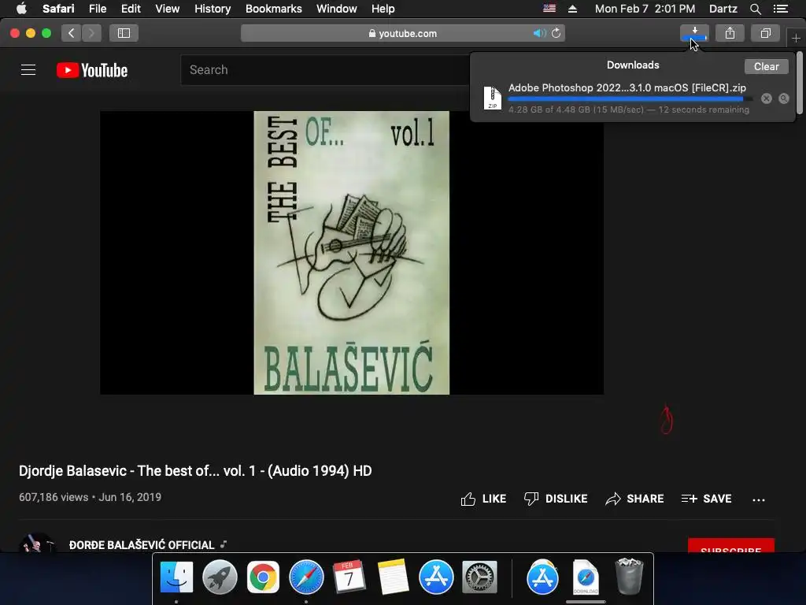The height and width of the screenshot is (605, 806).
Task: Open Notes from the Dock
Action: pyautogui.click(x=394, y=577)
